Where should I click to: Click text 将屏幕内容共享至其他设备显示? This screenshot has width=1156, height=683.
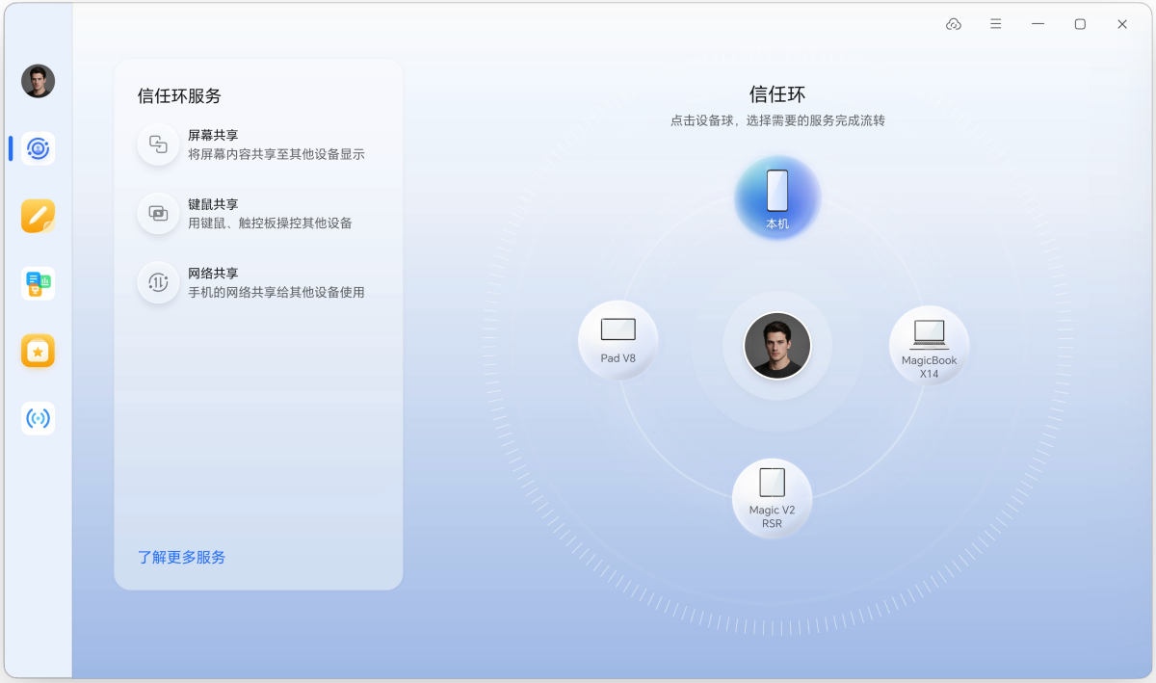pos(276,154)
